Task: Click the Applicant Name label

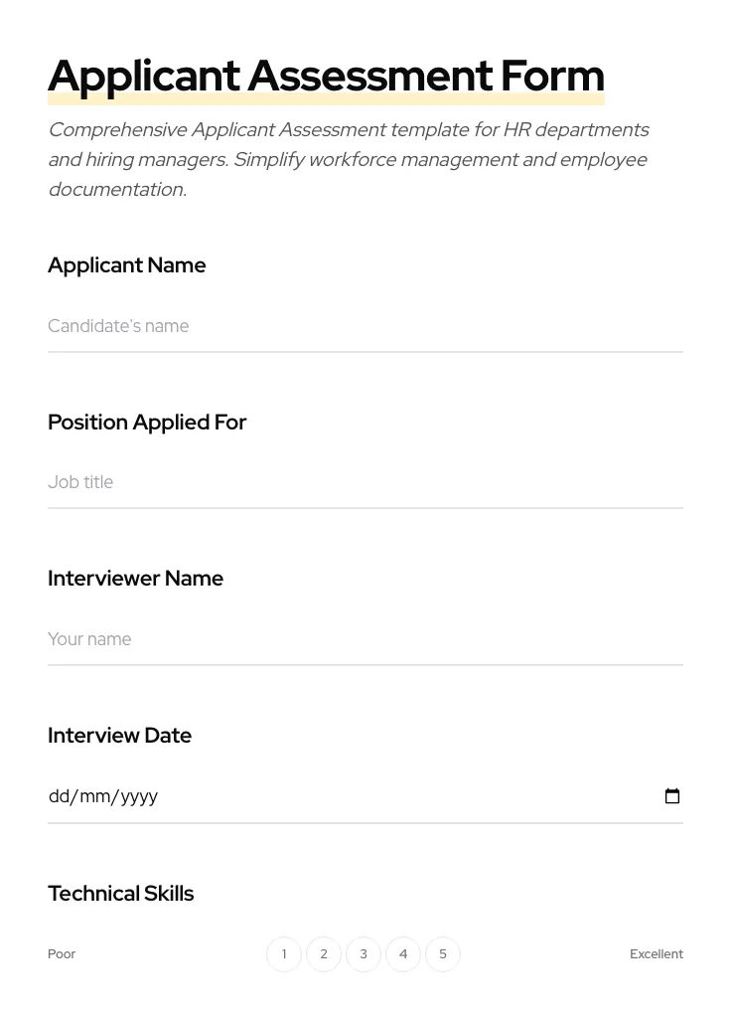Action: point(126,265)
